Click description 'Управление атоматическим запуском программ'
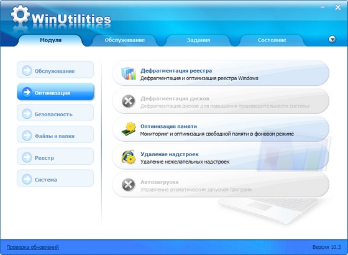The height and width of the screenshot is (255, 348). point(196,190)
